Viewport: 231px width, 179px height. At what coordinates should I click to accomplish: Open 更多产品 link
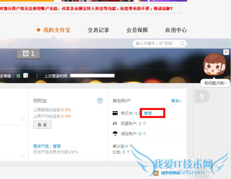[41, 146]
